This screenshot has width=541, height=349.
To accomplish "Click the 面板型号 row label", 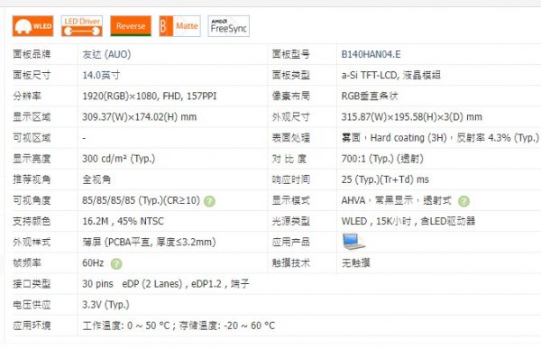I will coord(291,54).
